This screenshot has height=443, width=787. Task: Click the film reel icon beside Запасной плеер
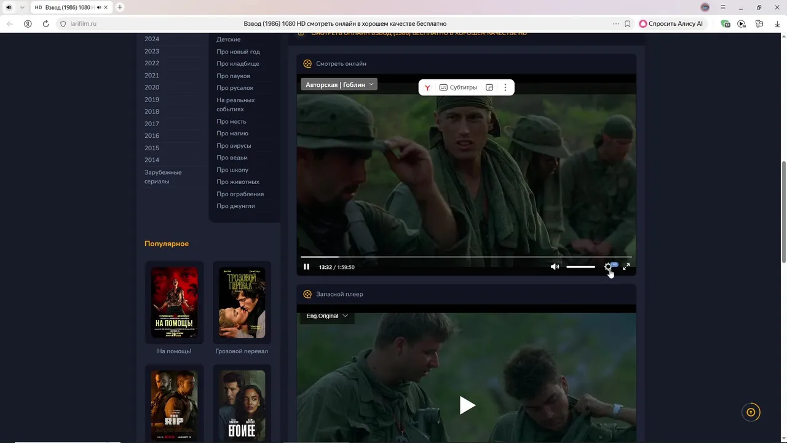click(307, 294)
